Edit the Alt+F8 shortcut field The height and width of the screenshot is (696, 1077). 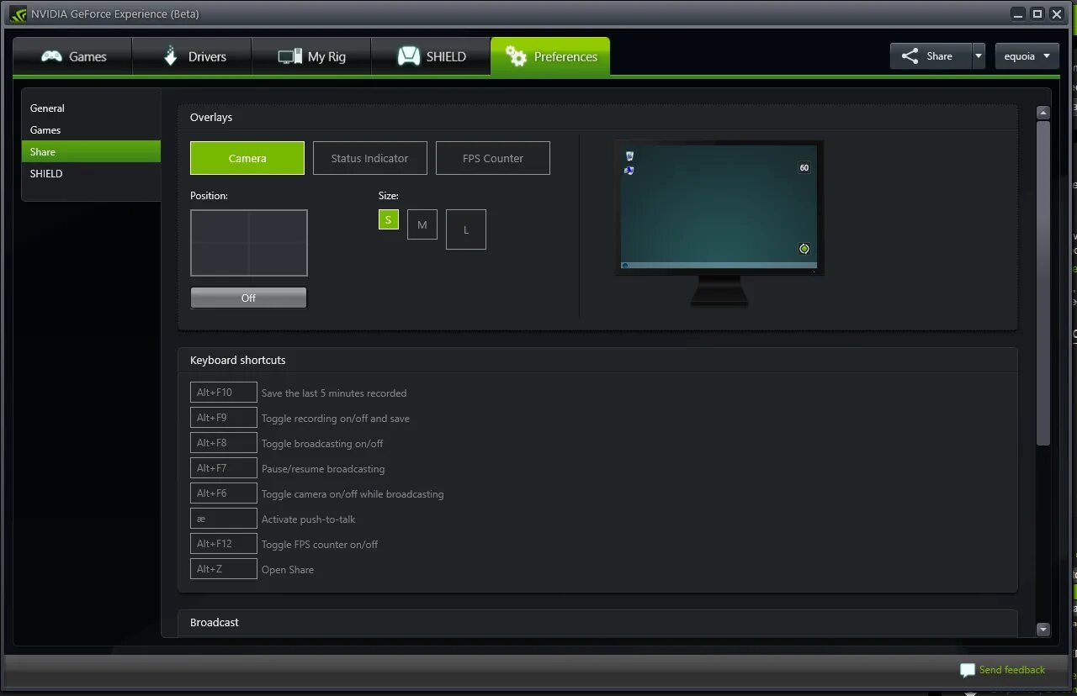pos(223,443)
